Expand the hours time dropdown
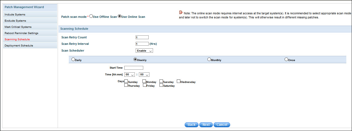This screenshot has width=352, height=131. pyautogui.click(x=129, y=75)
